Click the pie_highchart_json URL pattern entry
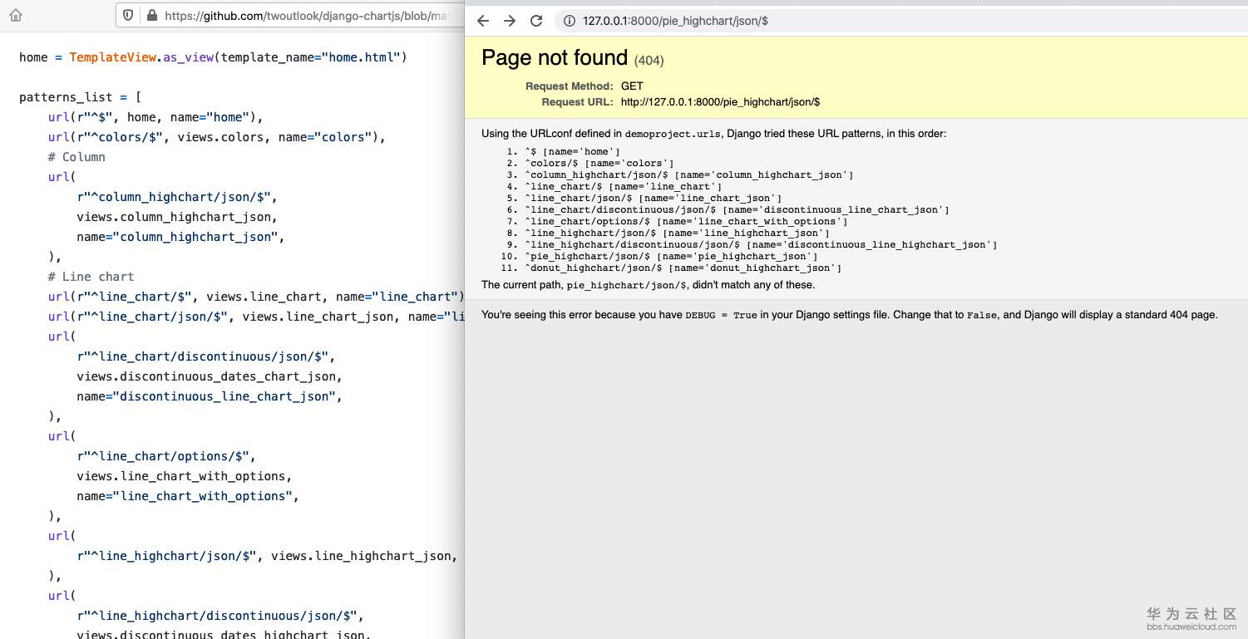Viewport: 1248px width, 639px height. click(671, 256)
